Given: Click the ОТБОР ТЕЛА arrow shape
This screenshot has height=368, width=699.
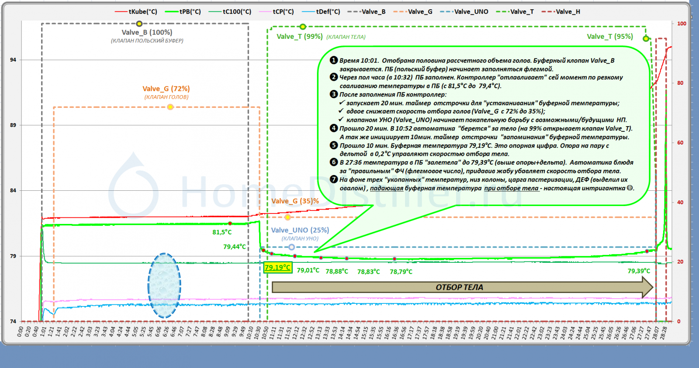Looking at the screenshot, I should pyautogui.click(x=460, y=287).
